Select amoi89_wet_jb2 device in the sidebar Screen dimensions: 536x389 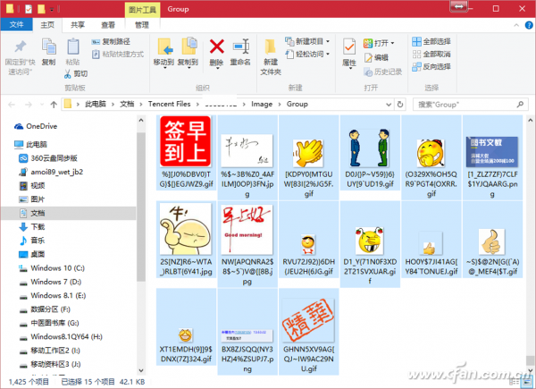[51, 172]
